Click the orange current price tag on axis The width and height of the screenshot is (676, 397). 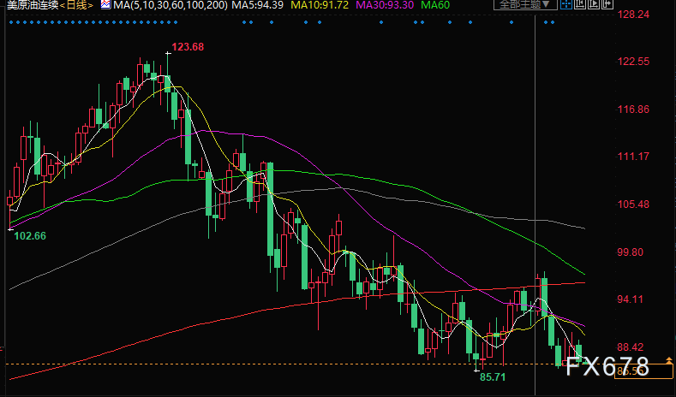point(643,370)
